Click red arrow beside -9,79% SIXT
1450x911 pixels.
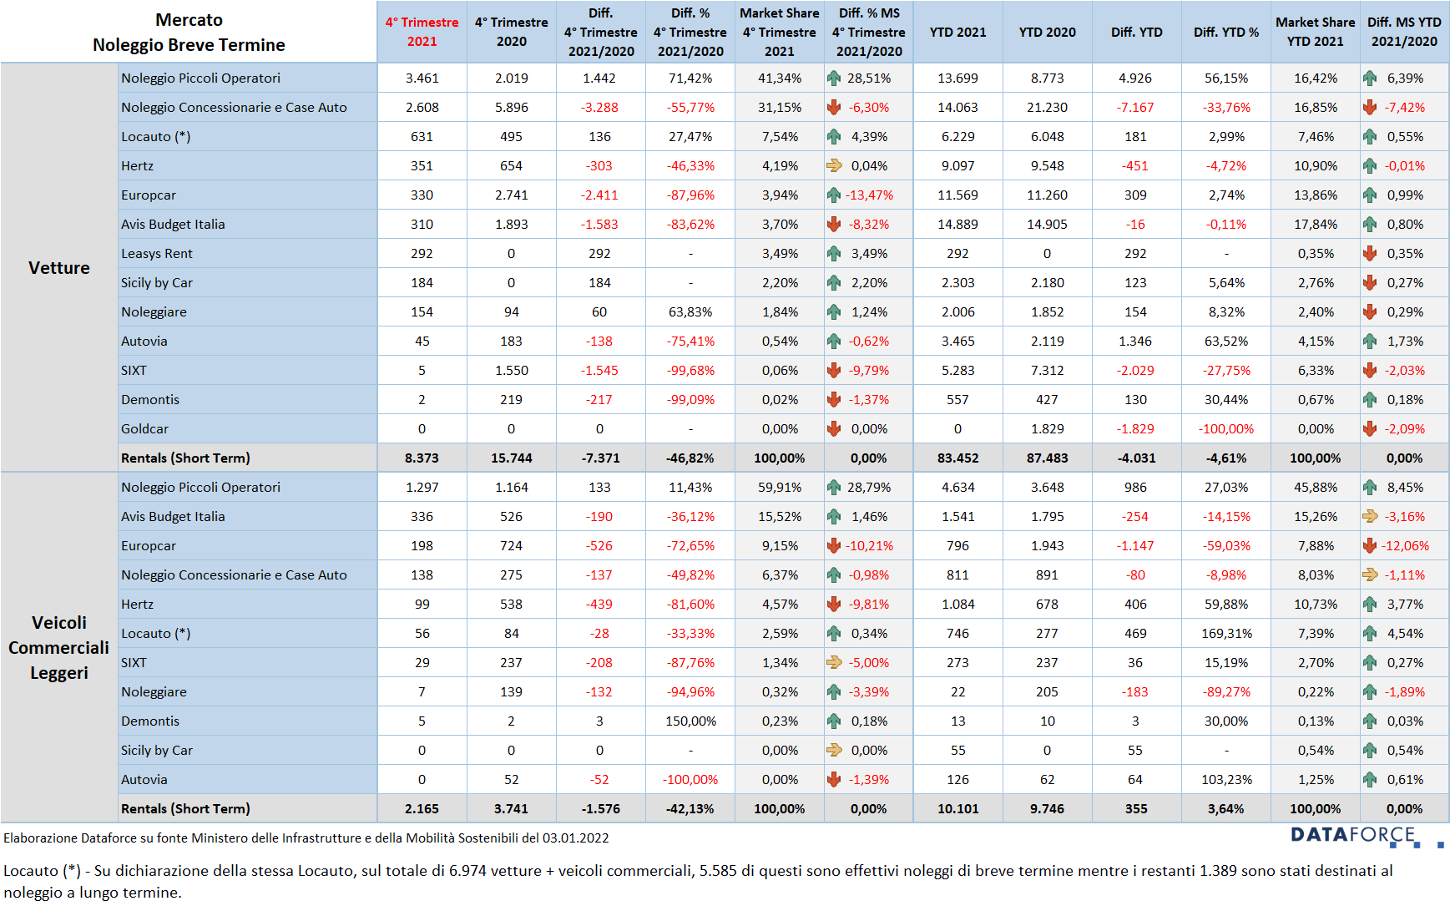pos(834,371)
